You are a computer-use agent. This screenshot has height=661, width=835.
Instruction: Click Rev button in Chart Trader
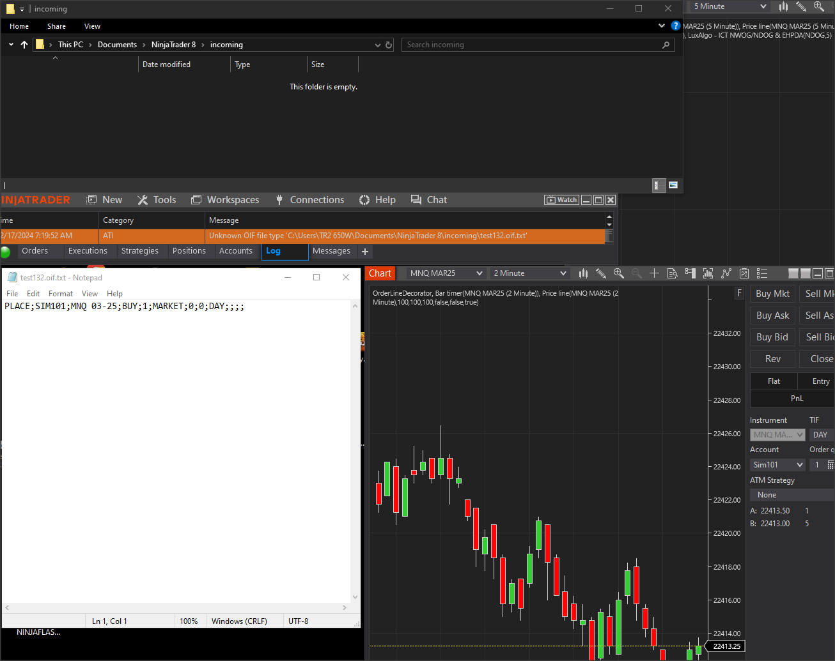772,359
